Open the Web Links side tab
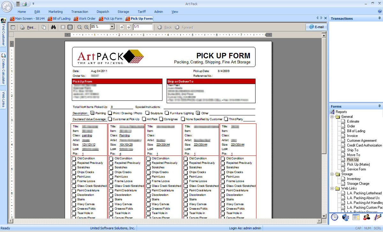383x232 pixels. click(3, 99)
